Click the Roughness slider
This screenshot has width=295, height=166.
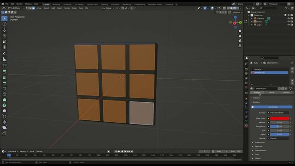(x=280, y=126)
